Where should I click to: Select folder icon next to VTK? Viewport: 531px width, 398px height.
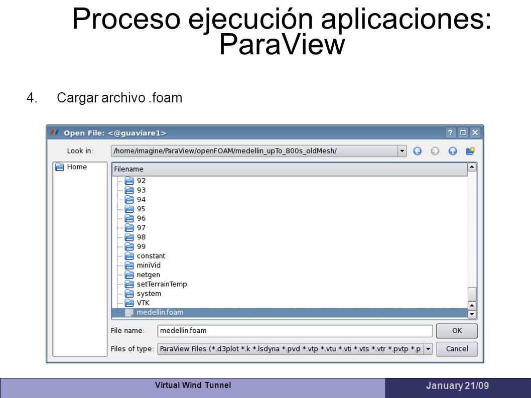click(x=129, y=303)
